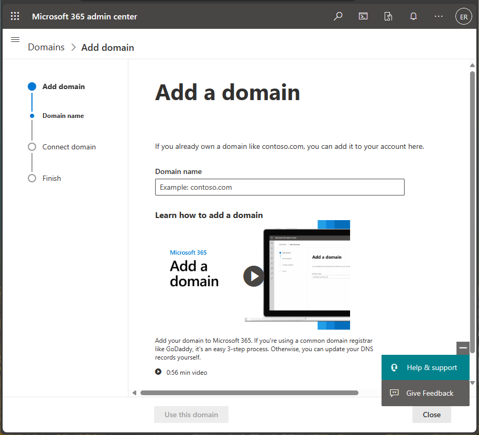Click the Use this domain button
This screenshot has height=435, width=479.
[x=191, y=415]
